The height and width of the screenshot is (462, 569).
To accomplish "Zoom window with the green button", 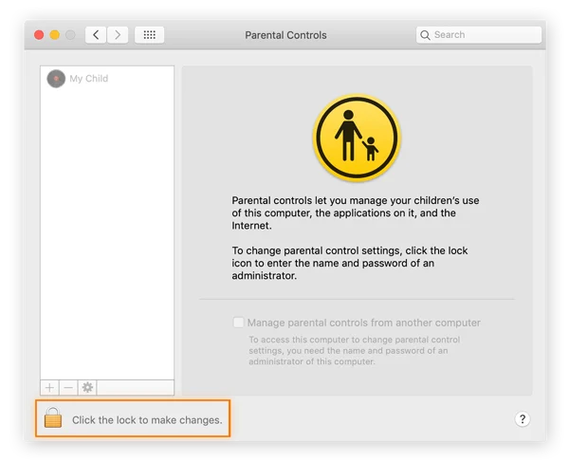I will tap(71, 35).
